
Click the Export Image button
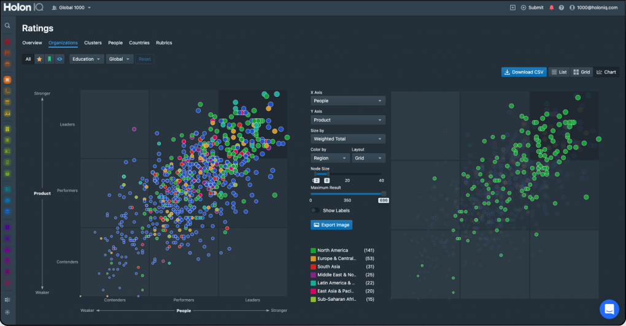[x=331, y=225]
